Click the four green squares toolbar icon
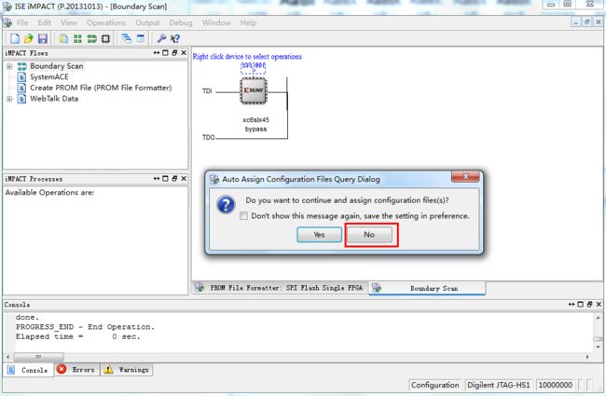Screen dimensions: 606x396 (x=77, y=38)
